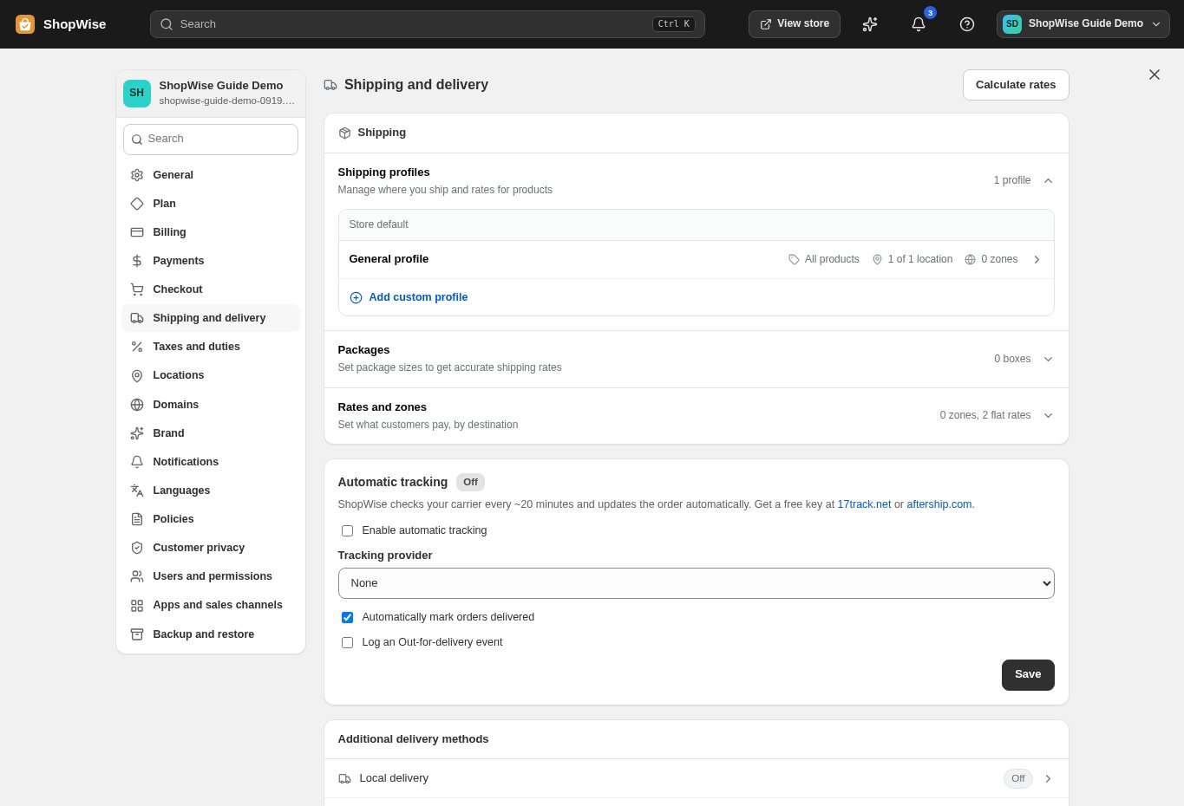Click the '1 profile' count text
The height and width of the screenshot is (806, 1184).
[1012, 180]
